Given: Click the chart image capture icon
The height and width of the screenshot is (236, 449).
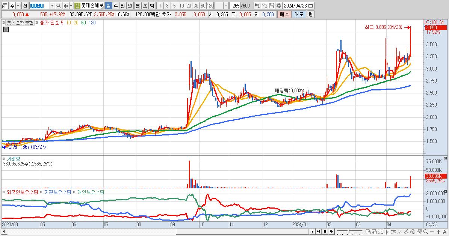Looking at the screenshot, I should [x=419, y=231].
